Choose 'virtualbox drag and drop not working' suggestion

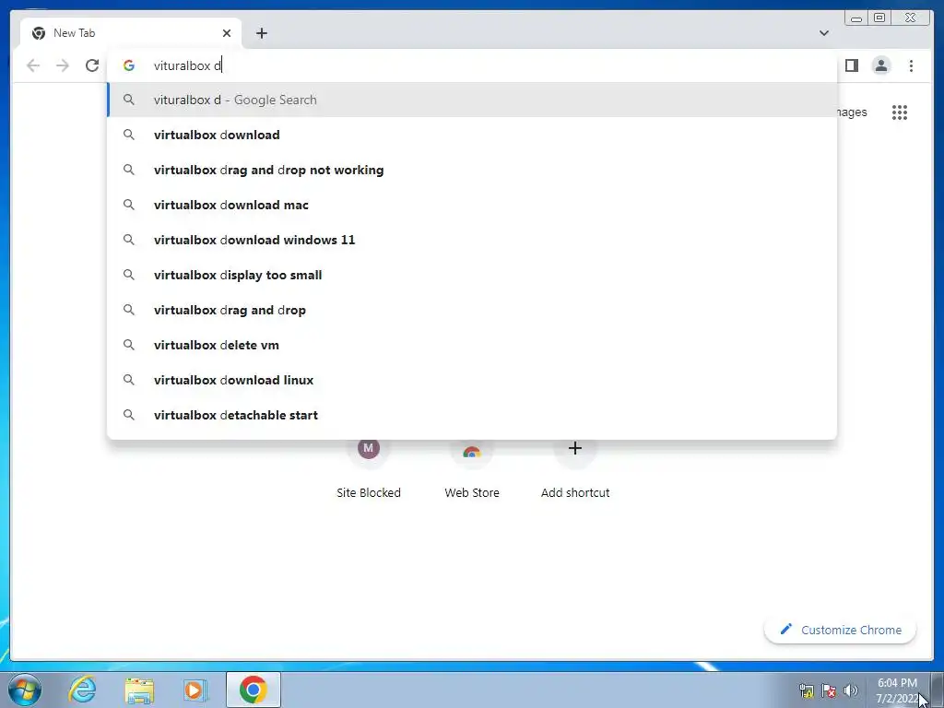472,170
